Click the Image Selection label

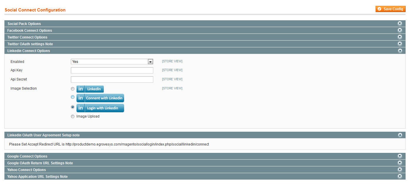pos(24,88)
